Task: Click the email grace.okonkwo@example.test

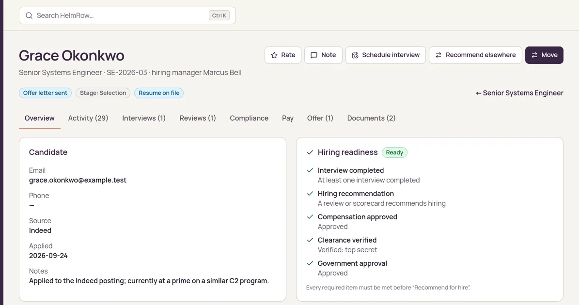Action: [x=78, y=180]
